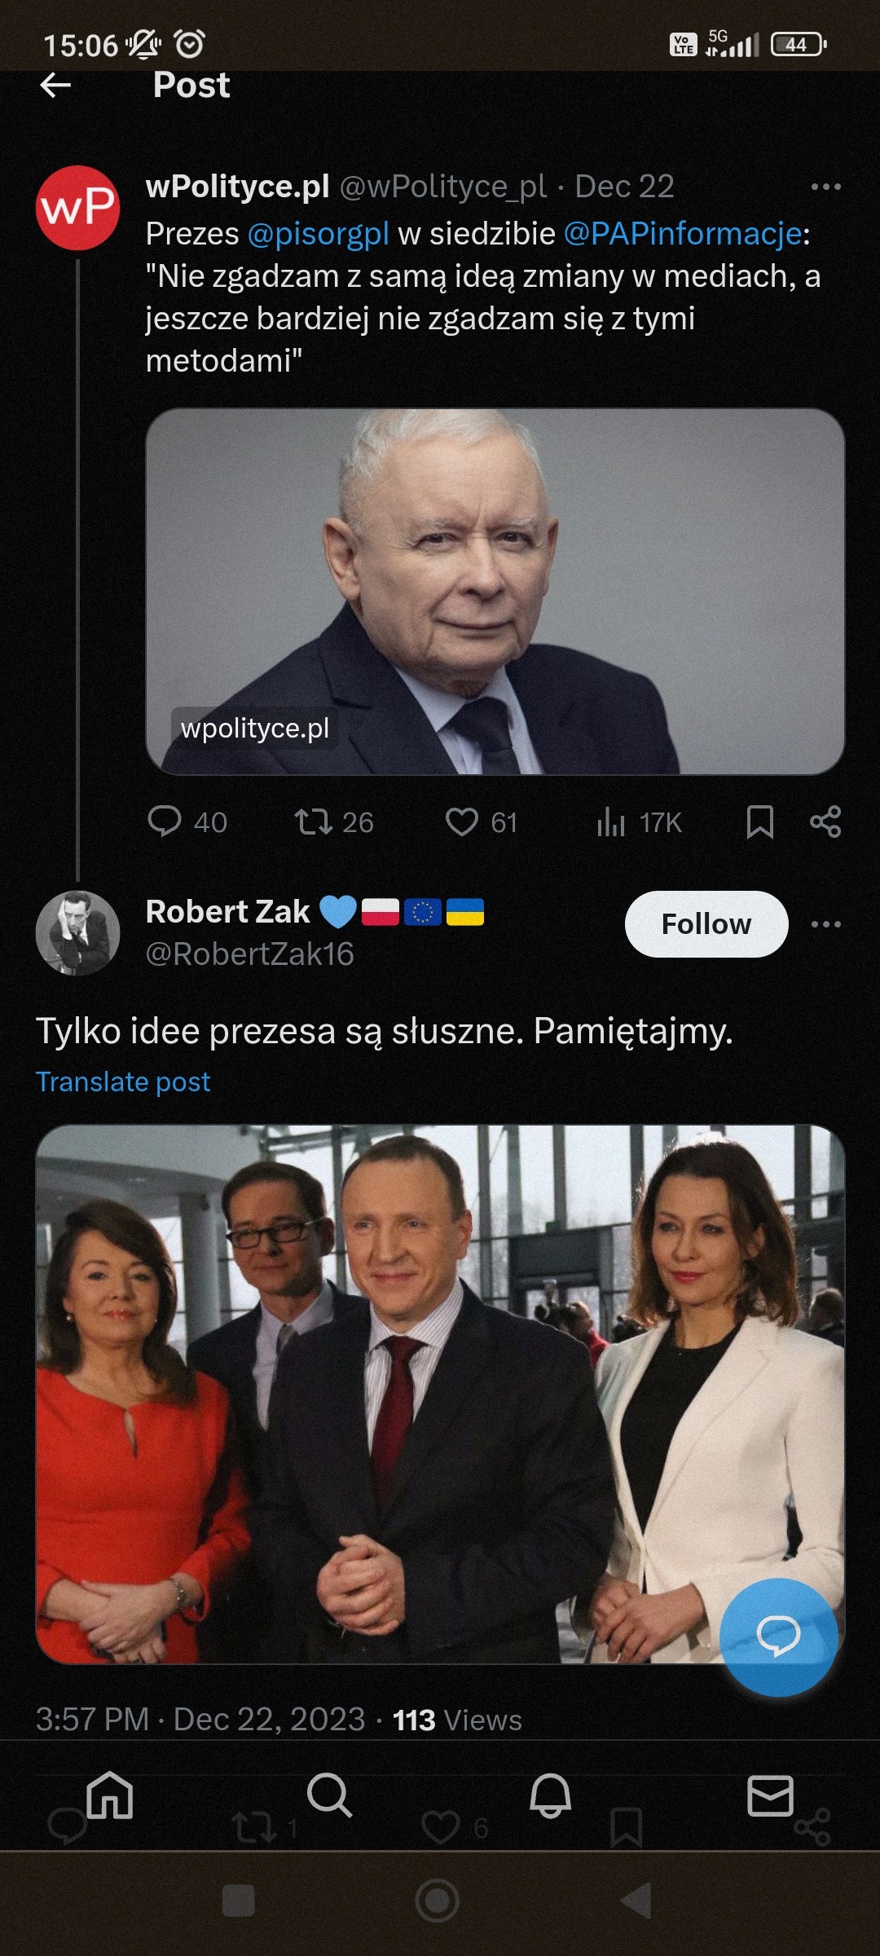Tap the floating reply compose button
The height and width of the screenshot is (1956, 880).
[x=779, y=1637]
